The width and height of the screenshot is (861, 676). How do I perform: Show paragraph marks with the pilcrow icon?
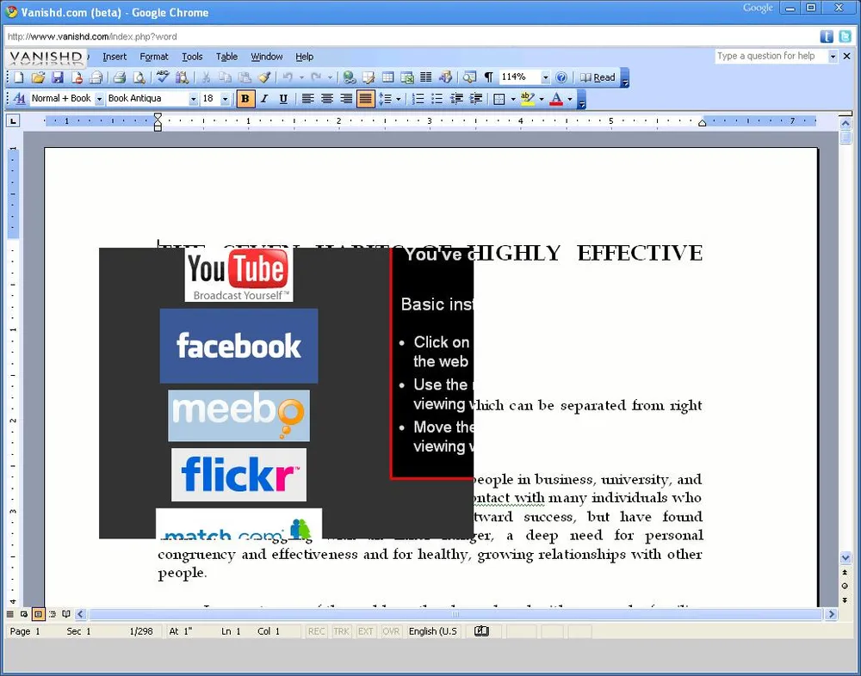coord(489,77)
